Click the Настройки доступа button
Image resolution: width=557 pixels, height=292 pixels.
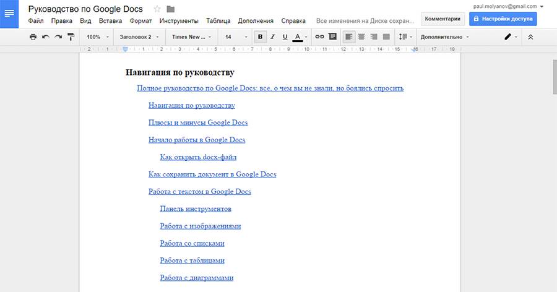coord(503,19)
